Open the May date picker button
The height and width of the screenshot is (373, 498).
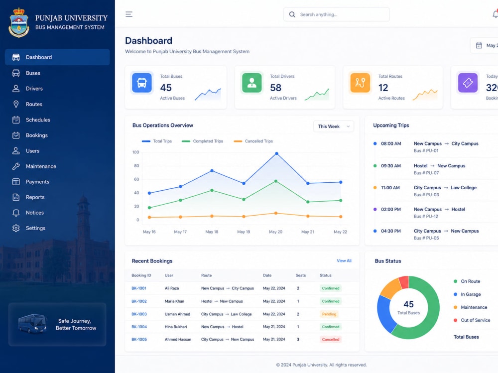(x=485, y=45)
